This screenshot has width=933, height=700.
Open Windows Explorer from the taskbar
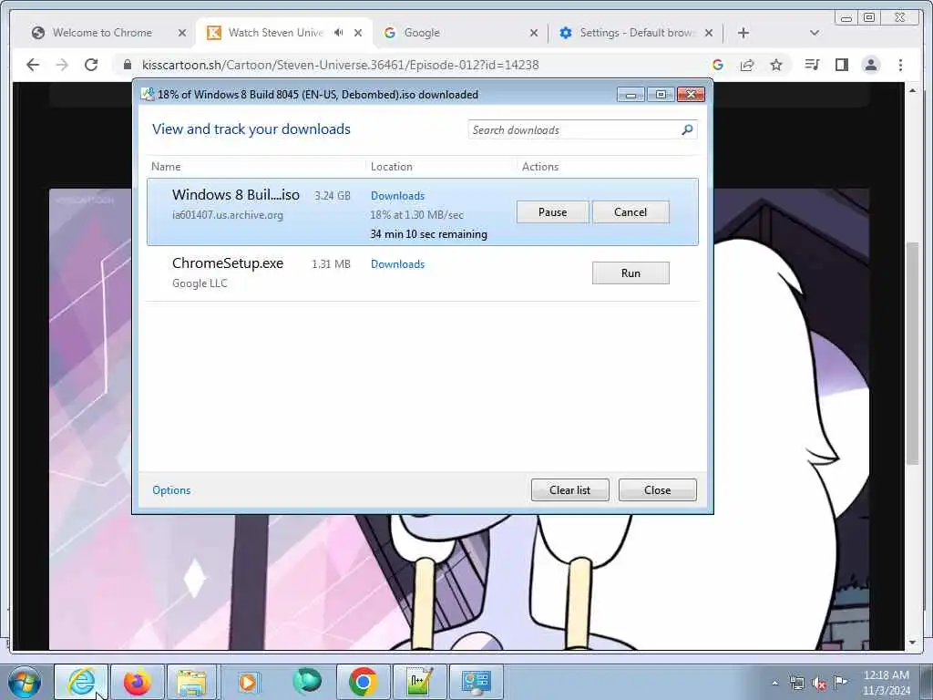(x=191, y=682)
